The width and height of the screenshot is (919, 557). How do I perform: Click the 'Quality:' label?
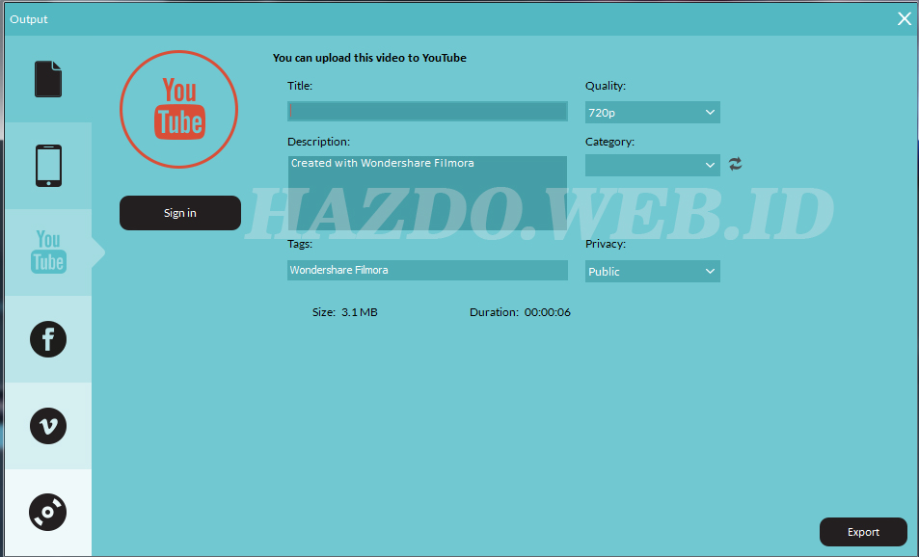pos(606,86)
